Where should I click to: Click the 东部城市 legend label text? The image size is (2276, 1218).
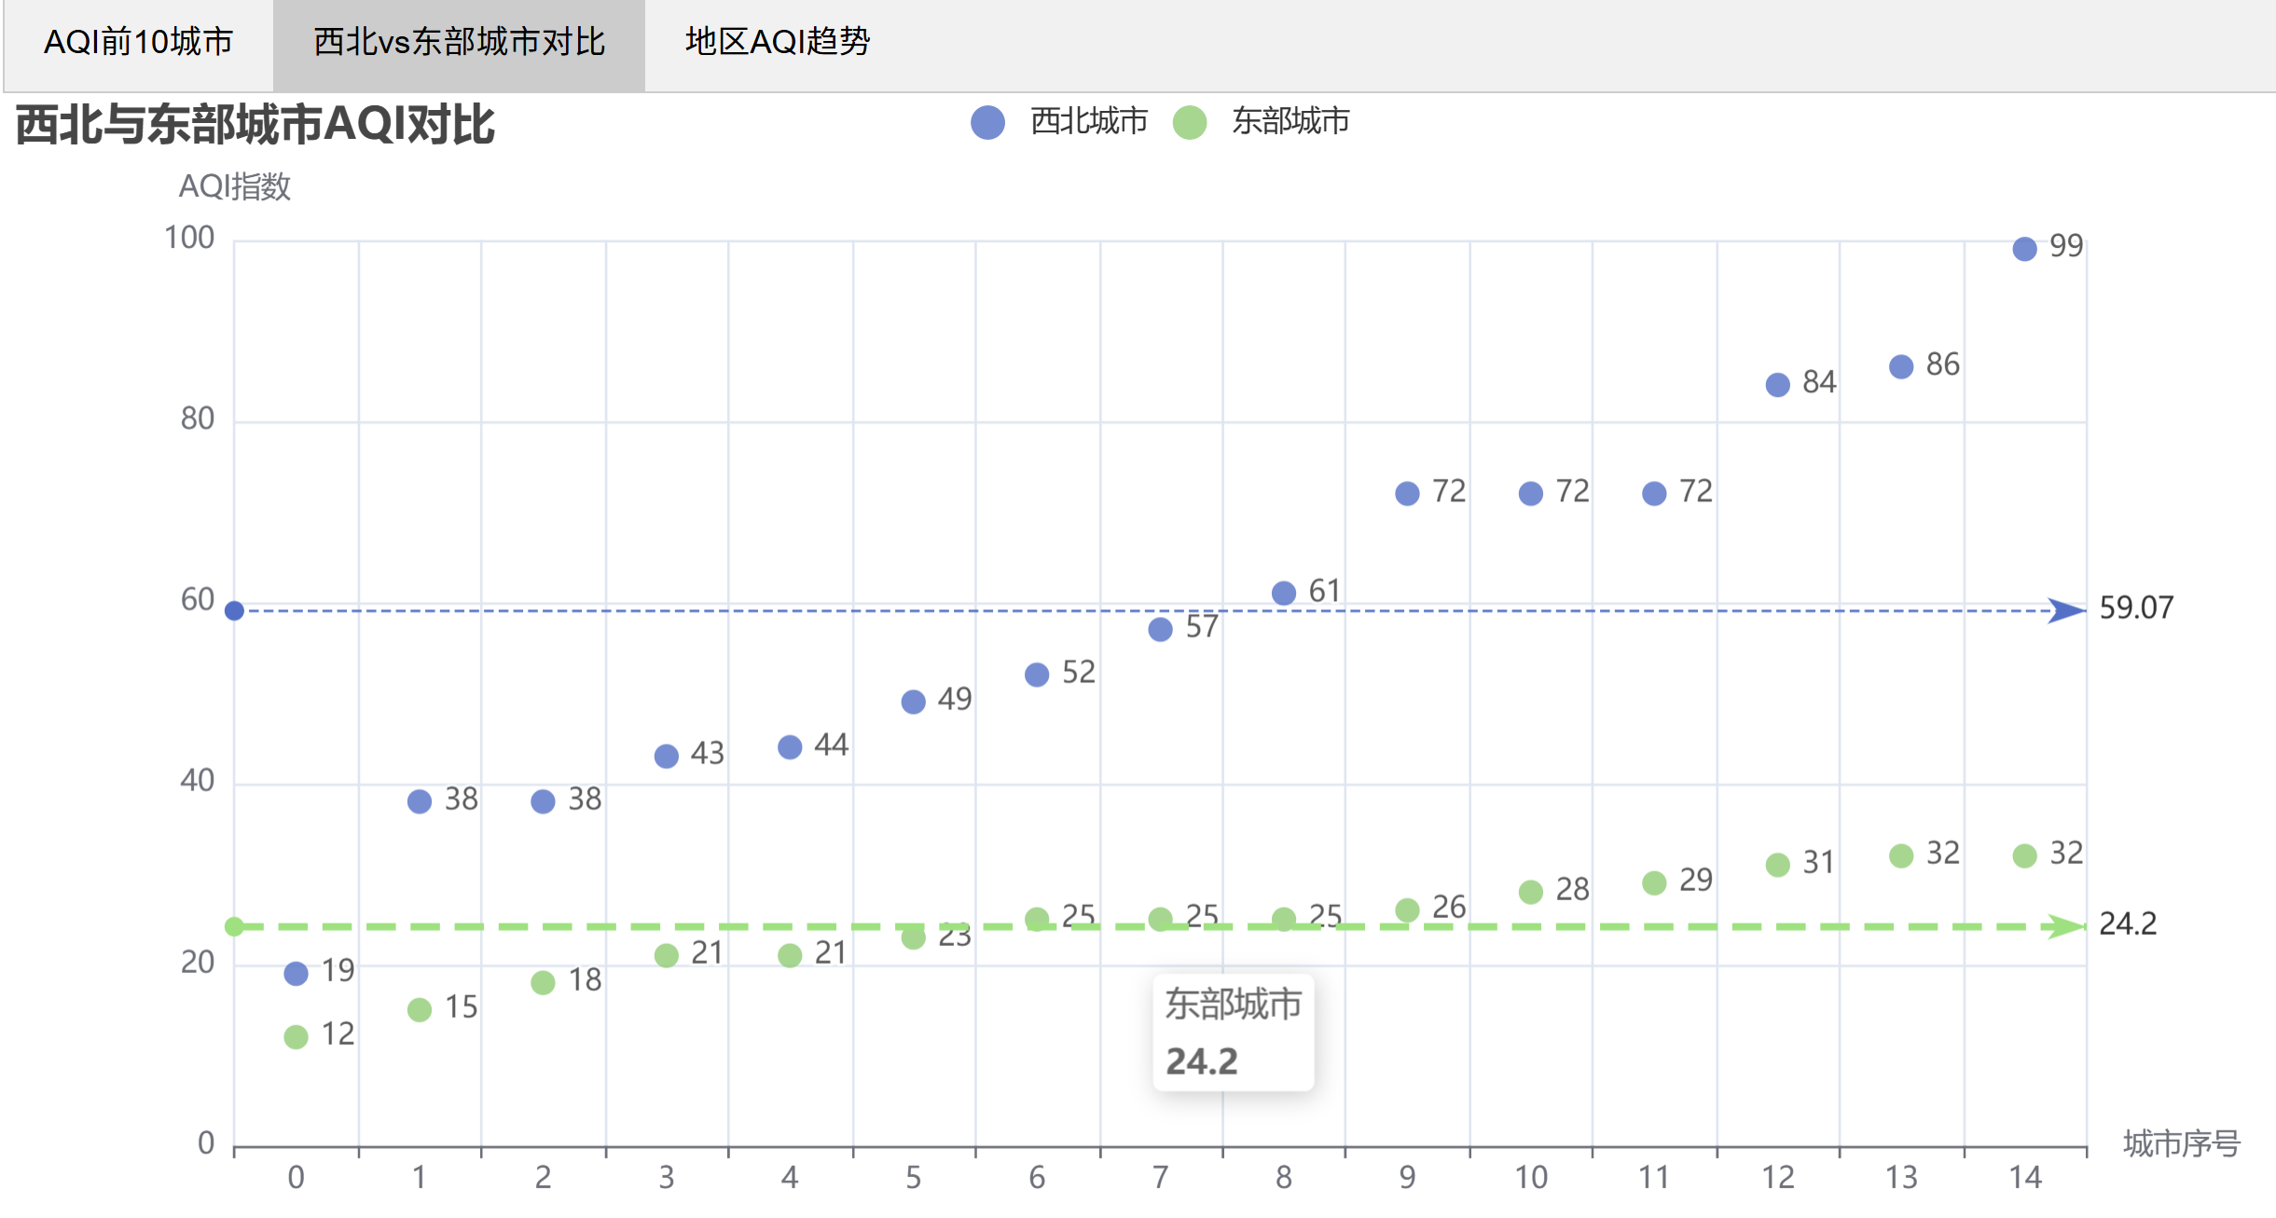[x=1290, y=121]
